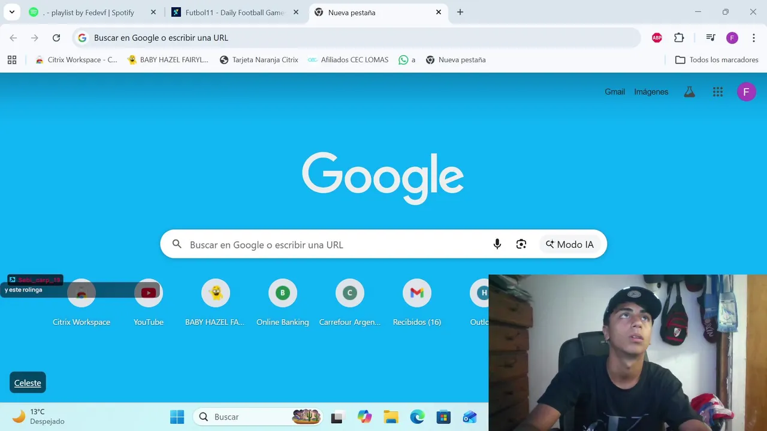Close the Futbol11 tab

(x=296, y=12)
